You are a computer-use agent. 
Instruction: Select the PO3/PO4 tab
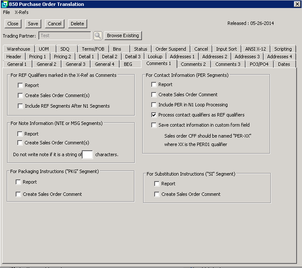259,64
